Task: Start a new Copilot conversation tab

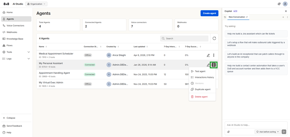Action: click(x=283, y=17)
